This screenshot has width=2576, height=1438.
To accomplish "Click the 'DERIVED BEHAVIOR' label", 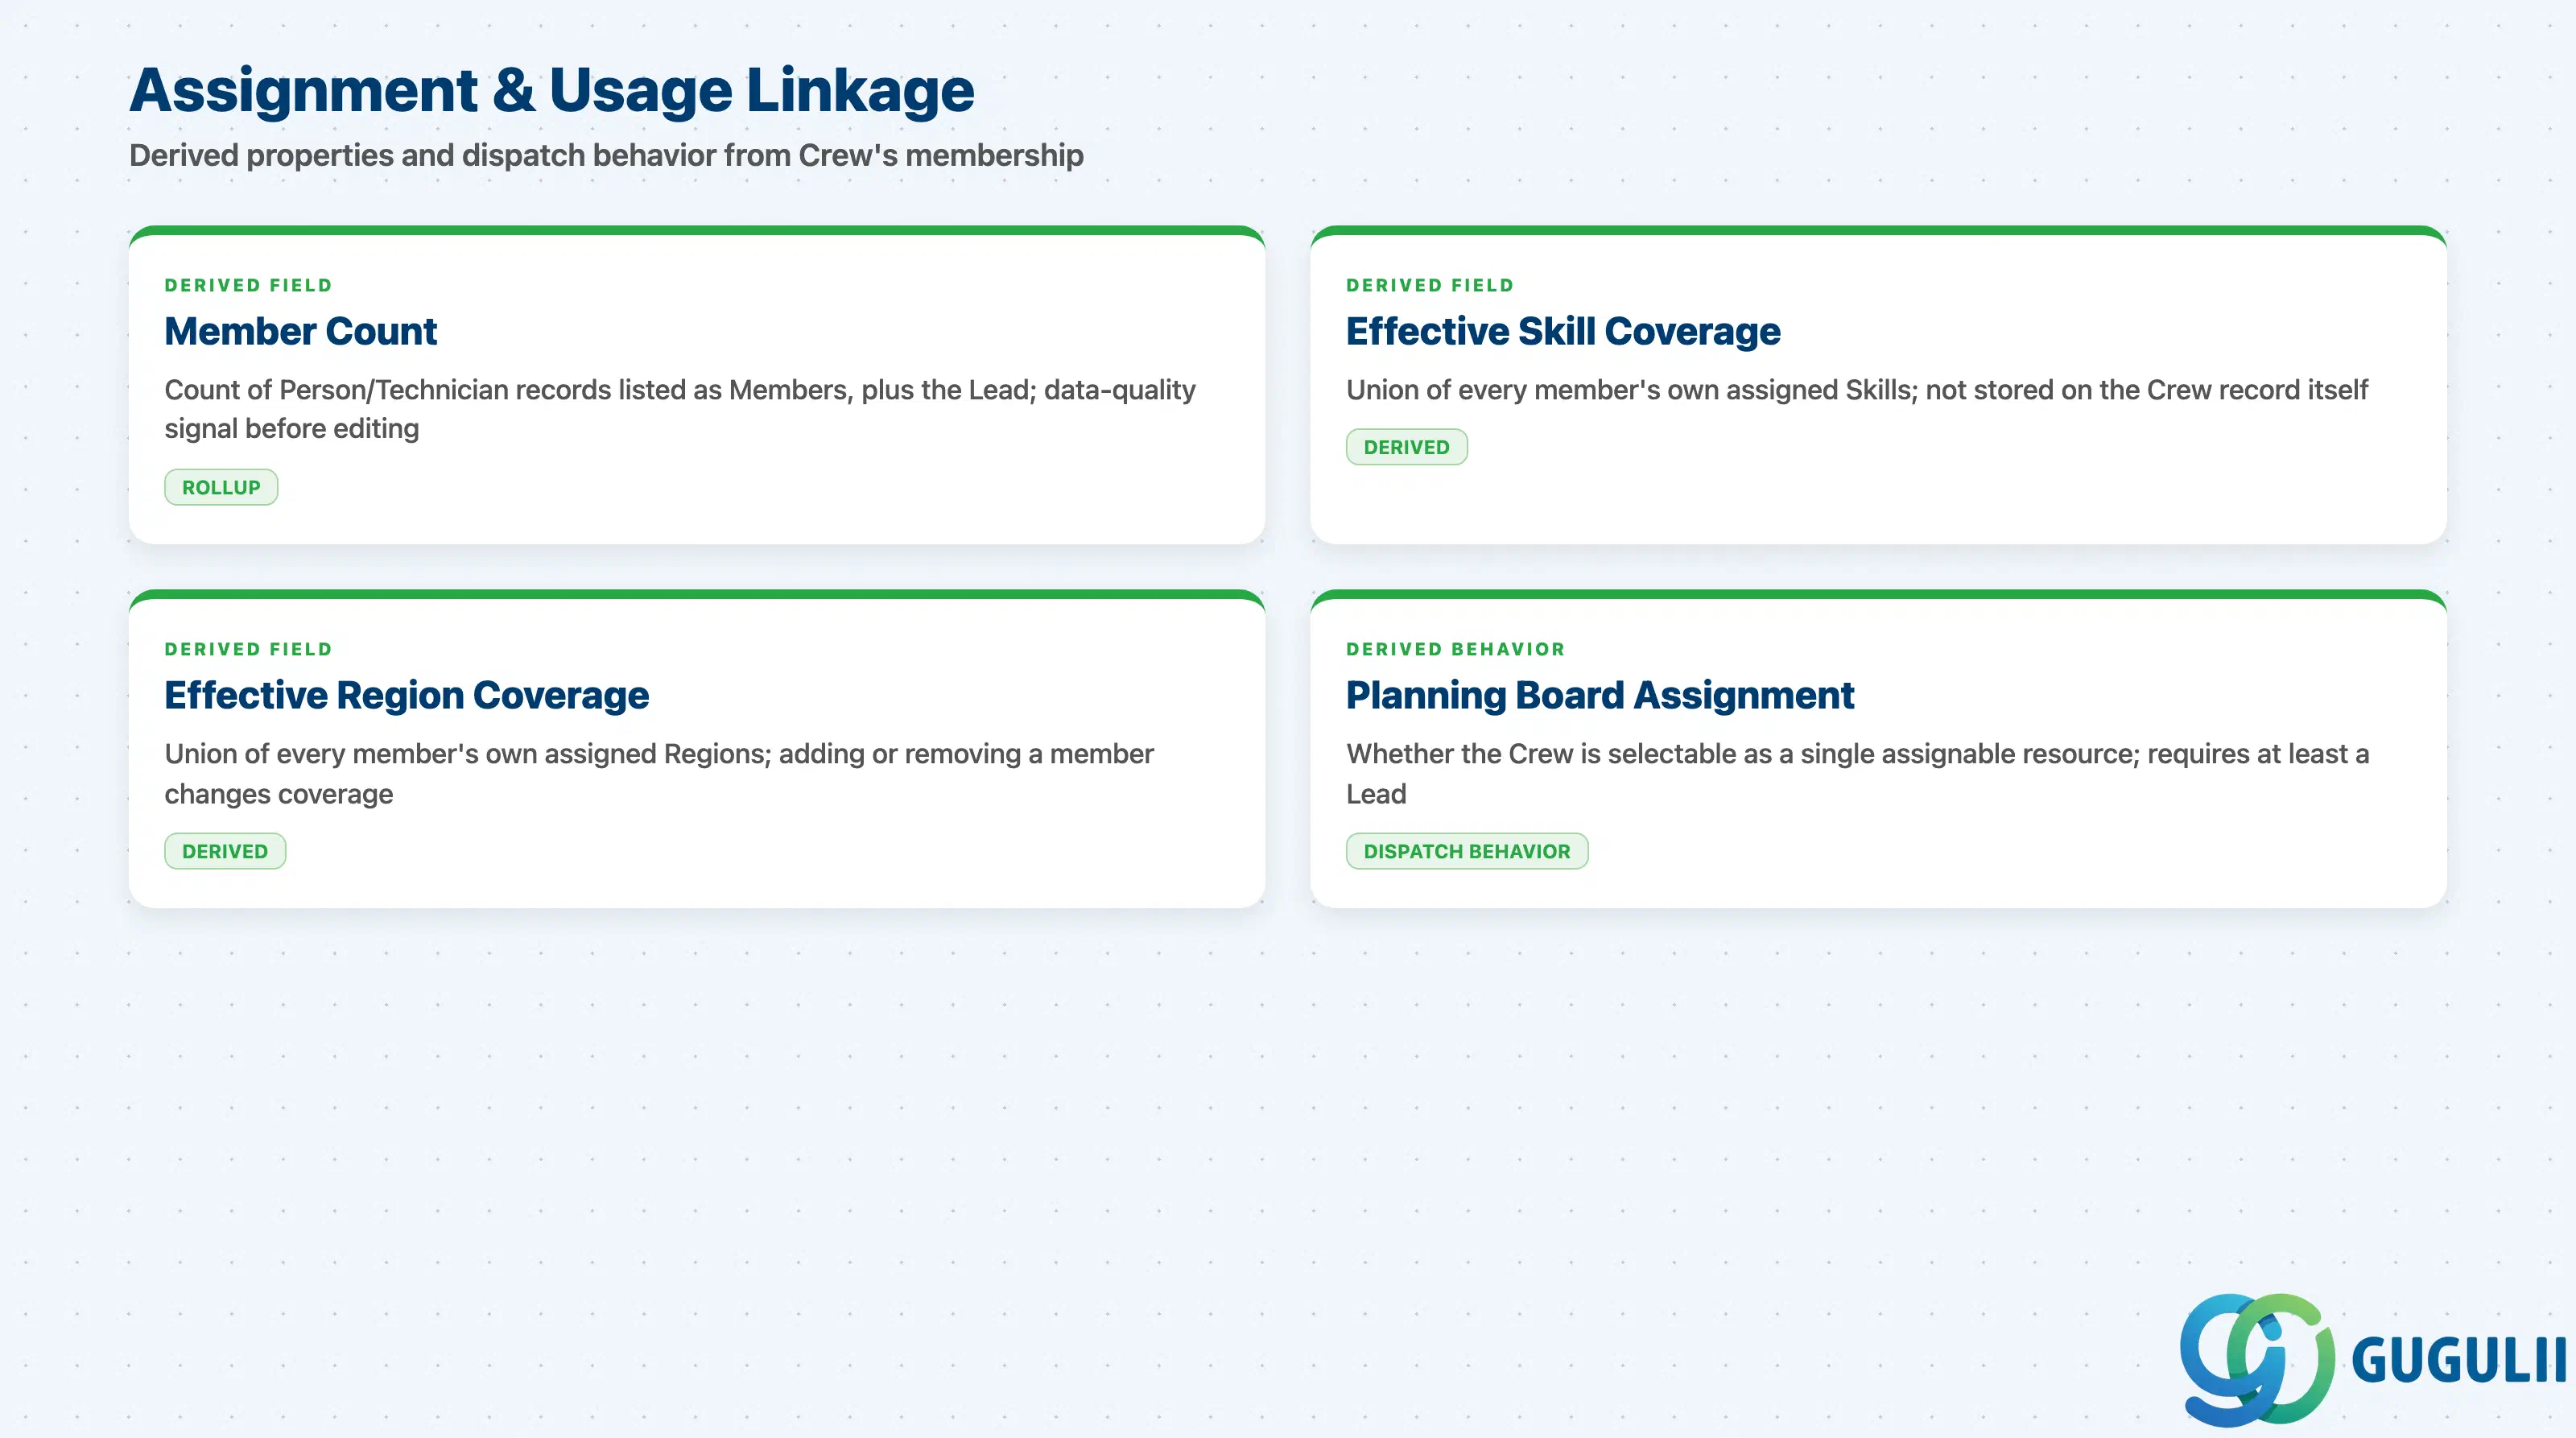I will click(1456, 649).
